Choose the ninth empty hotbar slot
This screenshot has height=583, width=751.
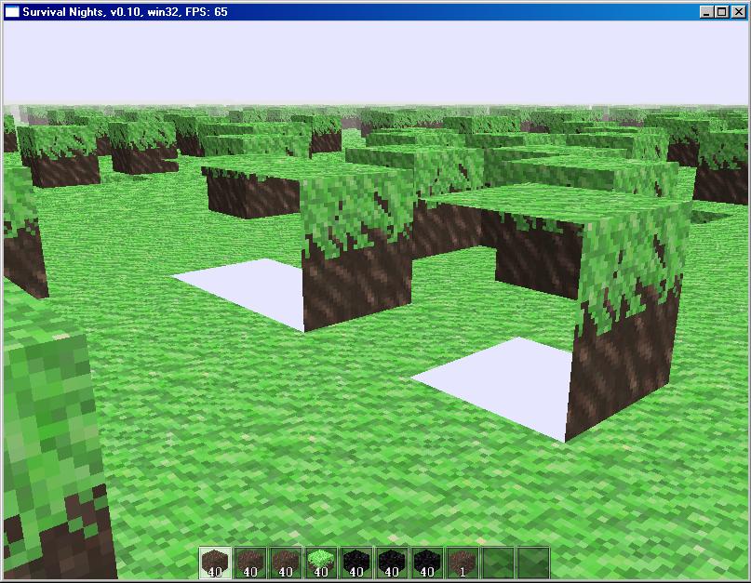coord(496,563)
